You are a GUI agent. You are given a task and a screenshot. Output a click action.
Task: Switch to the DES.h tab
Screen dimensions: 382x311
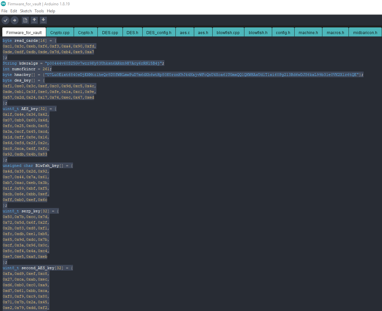tap(132, 32)
